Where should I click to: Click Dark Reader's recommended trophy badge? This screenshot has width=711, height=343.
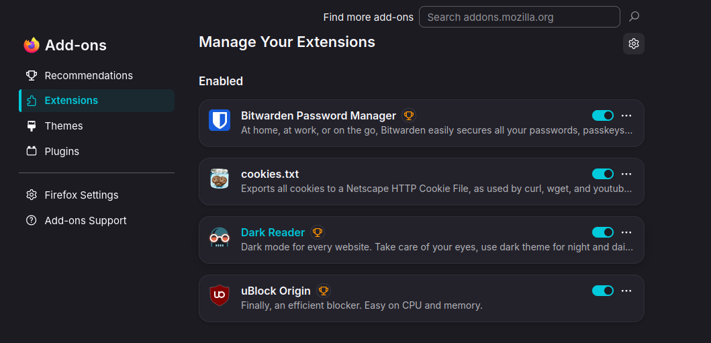(318, 232)
